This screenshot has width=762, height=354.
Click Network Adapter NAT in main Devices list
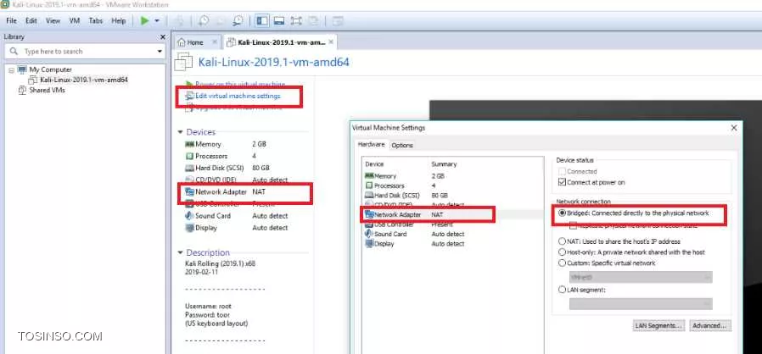pos(226,192)
